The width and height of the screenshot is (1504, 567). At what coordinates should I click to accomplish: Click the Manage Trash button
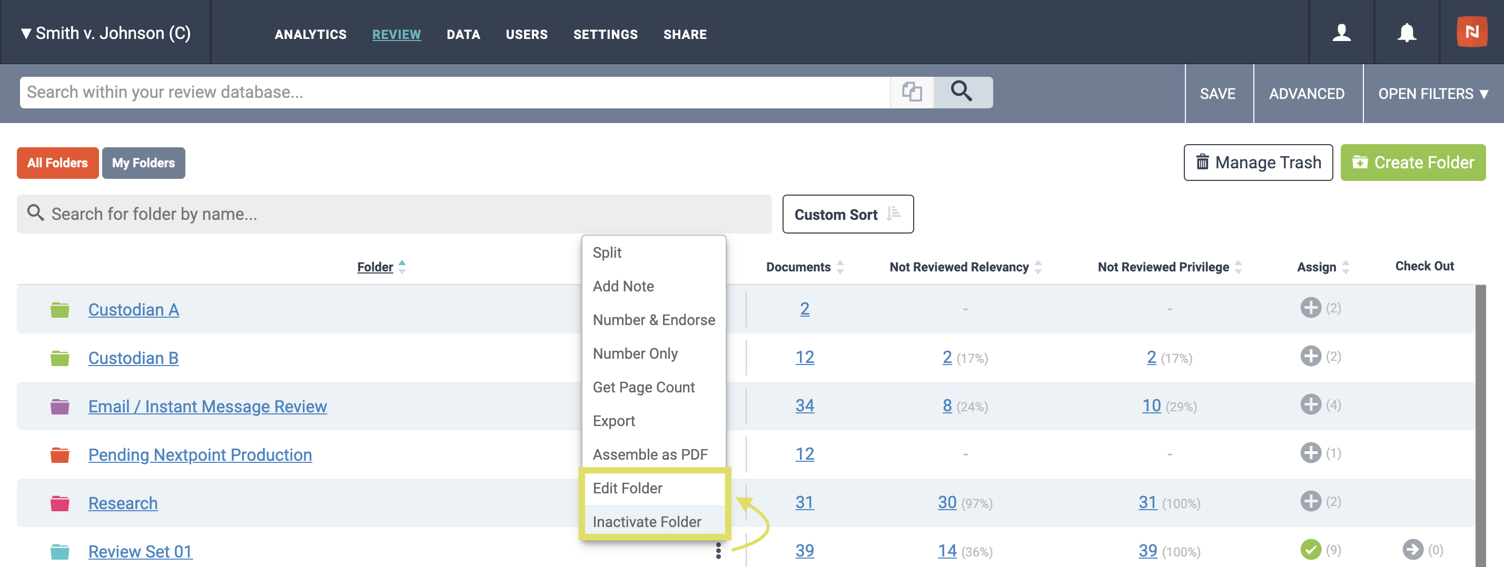1258,162
